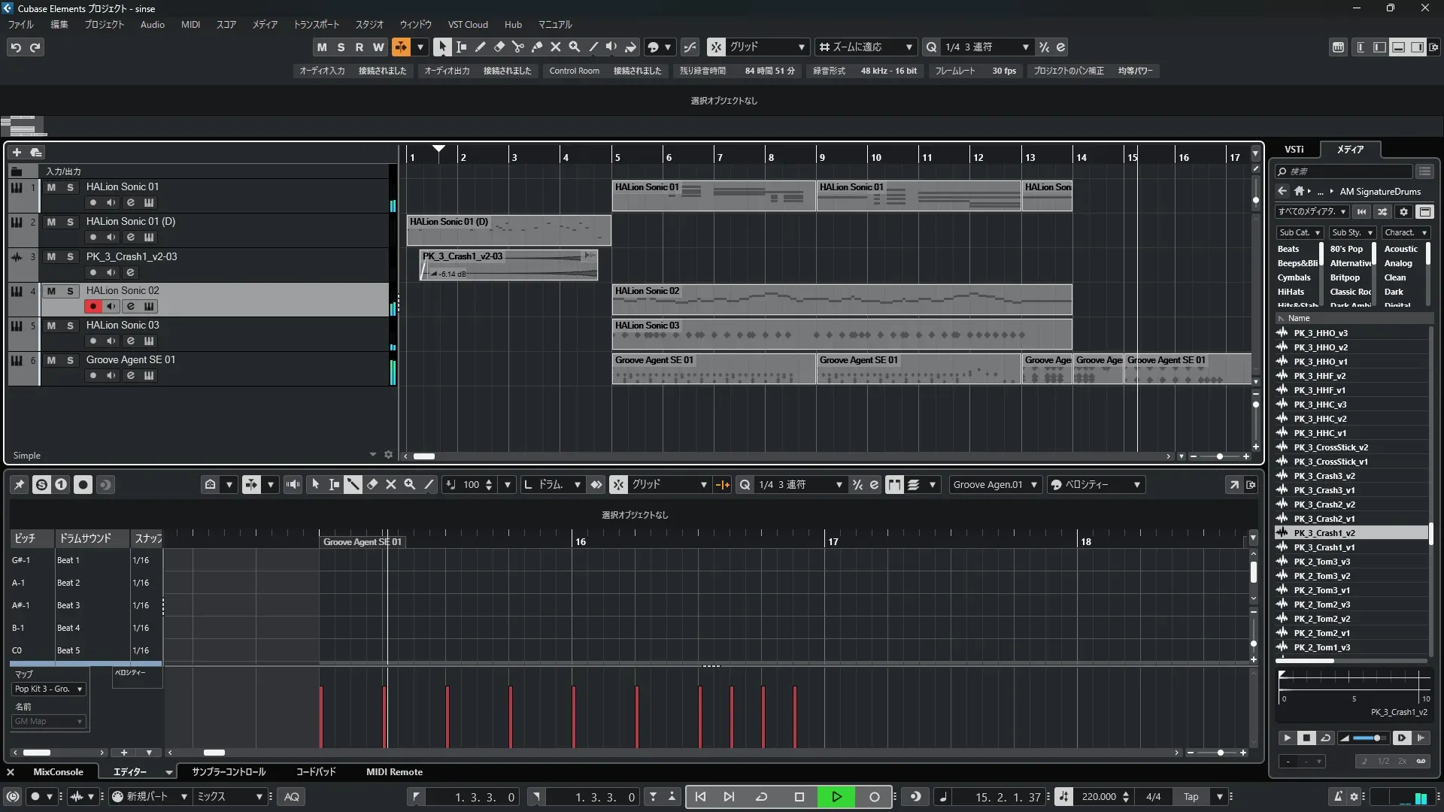
Task: Open the MixConsole lower zone tab
Action: (58, 772)
